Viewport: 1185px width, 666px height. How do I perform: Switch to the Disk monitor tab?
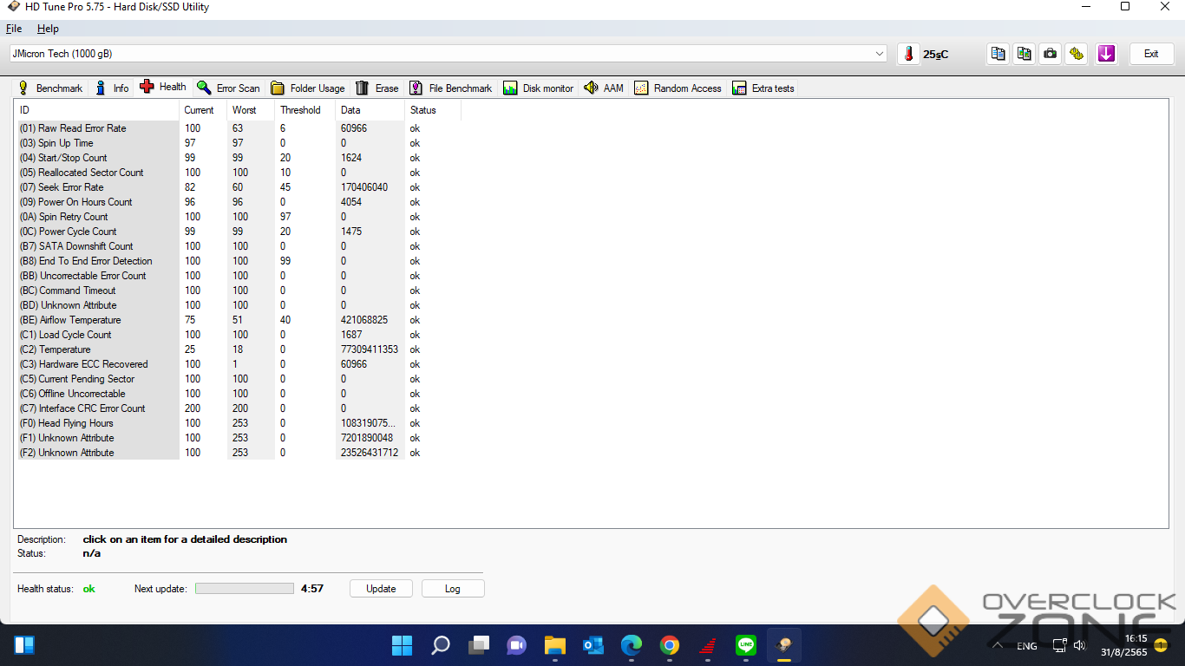point(539,88)
